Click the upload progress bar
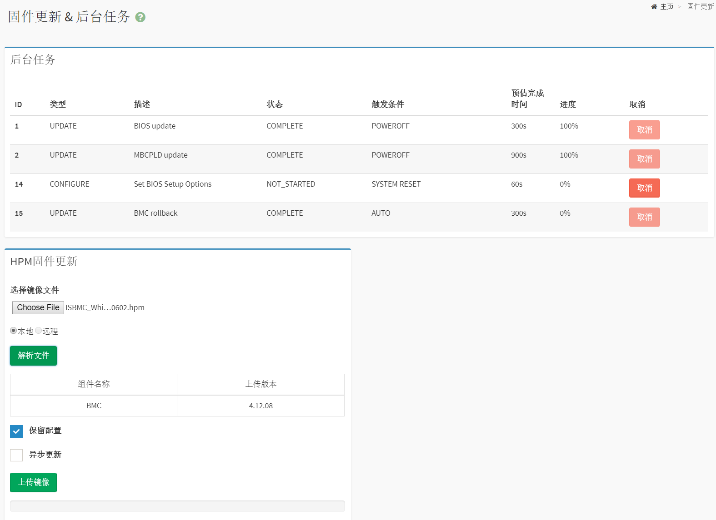716x520 pixels. coord(177,506)
